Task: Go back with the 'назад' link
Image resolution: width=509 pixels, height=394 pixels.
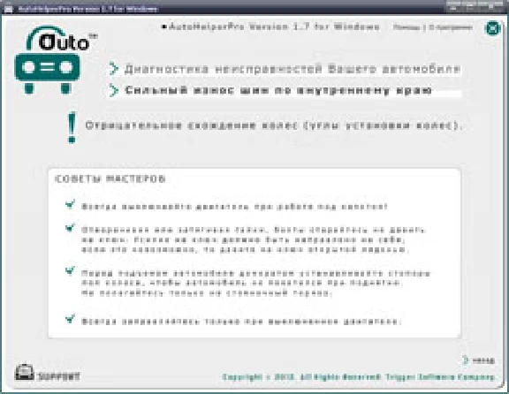Action: click(x=483, y=360)
